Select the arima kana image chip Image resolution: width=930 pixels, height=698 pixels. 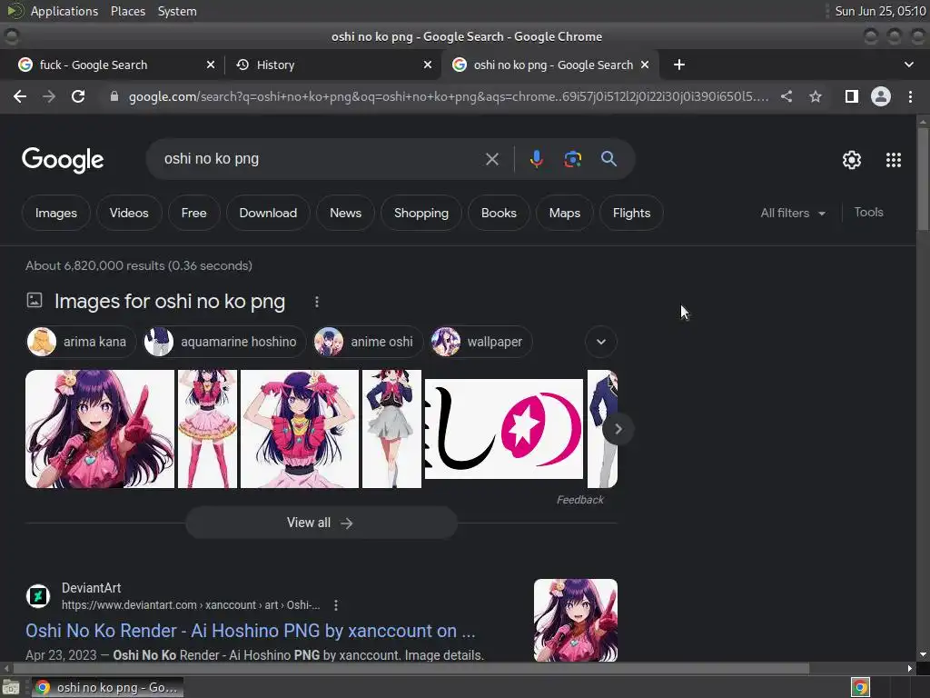pyautogui.click(x=81, y=342)
